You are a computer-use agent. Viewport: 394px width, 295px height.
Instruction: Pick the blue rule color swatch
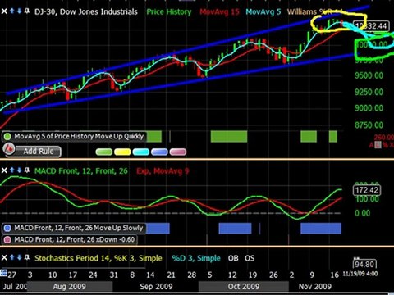pos(159,152)
